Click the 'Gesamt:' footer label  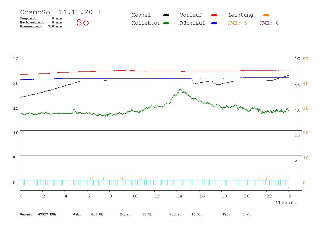point(27,214)
